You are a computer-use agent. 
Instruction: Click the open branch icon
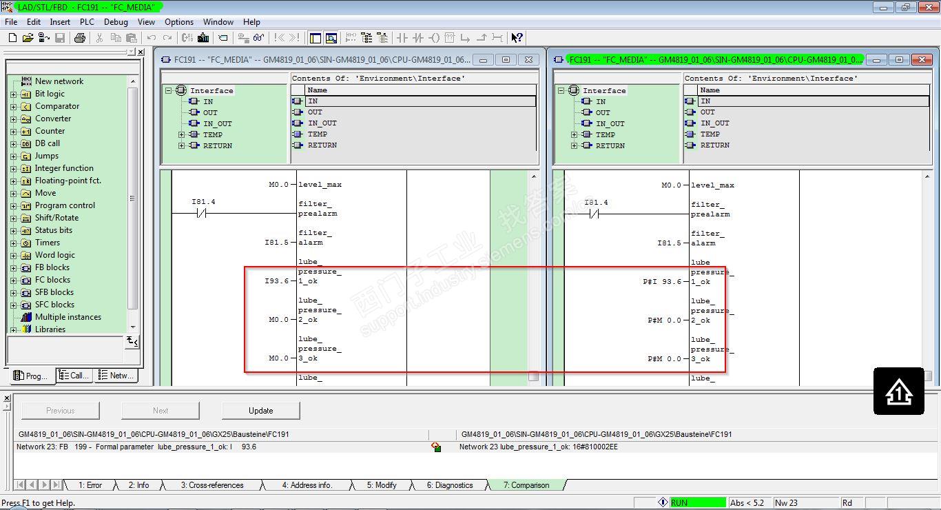click(x=466, y=38)
